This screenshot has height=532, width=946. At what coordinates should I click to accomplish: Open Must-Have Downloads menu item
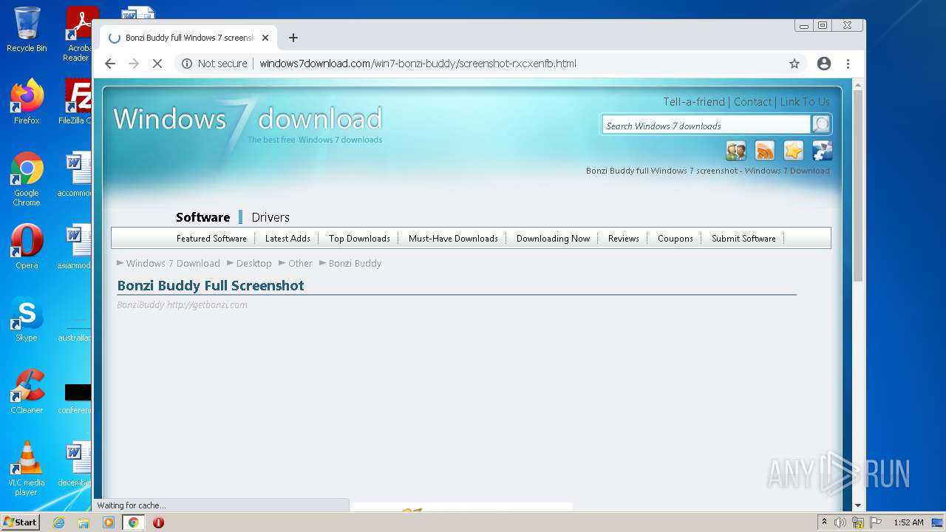click(453, 239)
